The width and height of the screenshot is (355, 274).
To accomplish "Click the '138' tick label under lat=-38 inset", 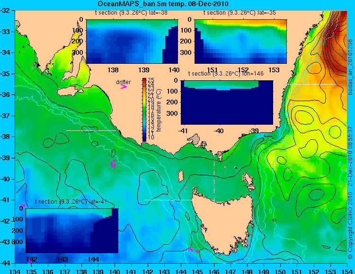I will coord(113,70).
